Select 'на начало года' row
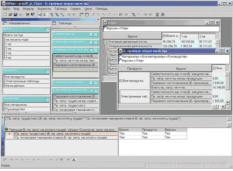This screenshot has height=171, width=233. coord(27,40)
